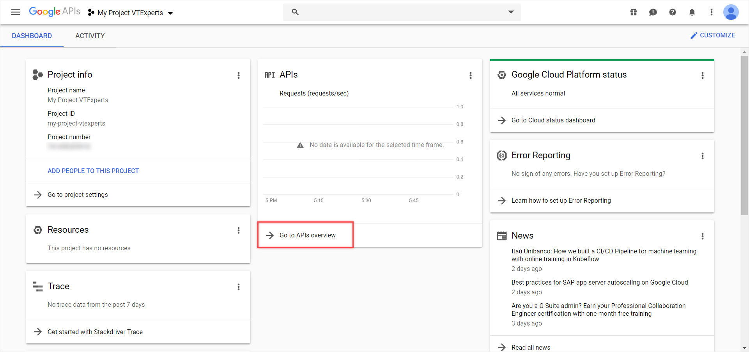
Task: Open News card options menu
Action: point(703,236)
